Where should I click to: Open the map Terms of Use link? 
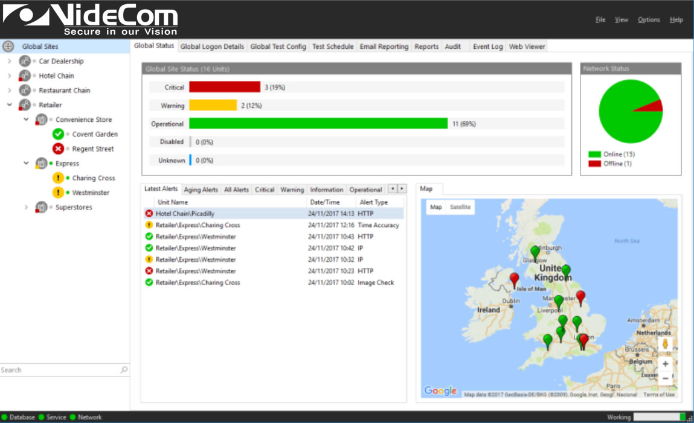coord(659,394)
